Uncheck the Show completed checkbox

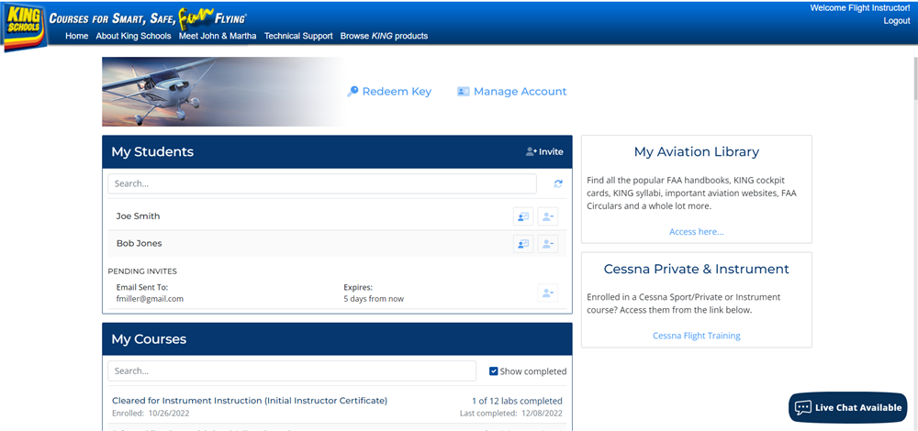click(494, 371)
